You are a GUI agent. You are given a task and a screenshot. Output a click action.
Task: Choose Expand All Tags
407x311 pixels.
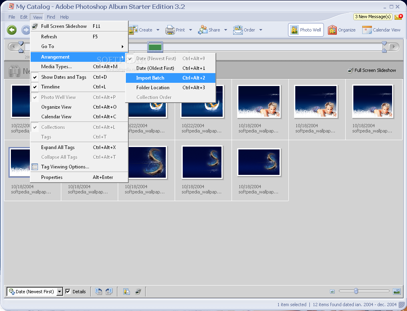point(79,147)
